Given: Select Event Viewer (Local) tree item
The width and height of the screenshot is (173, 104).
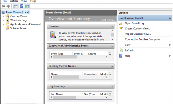Looking at the screenshot, I should [x=18, y=12].
